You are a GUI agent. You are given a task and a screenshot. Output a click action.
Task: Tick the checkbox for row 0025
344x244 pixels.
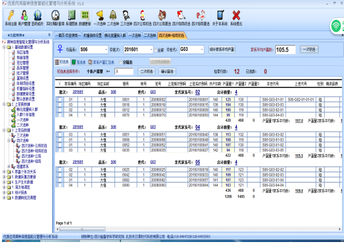pos(60,169)
